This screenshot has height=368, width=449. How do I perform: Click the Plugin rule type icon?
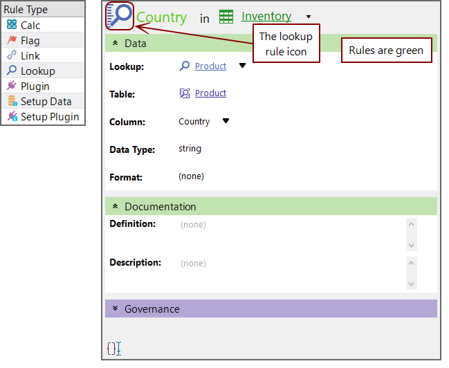12,85
